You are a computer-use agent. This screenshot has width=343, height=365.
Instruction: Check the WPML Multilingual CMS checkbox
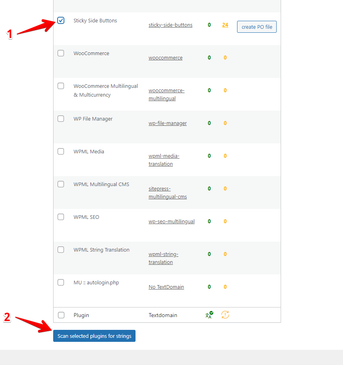61,184
